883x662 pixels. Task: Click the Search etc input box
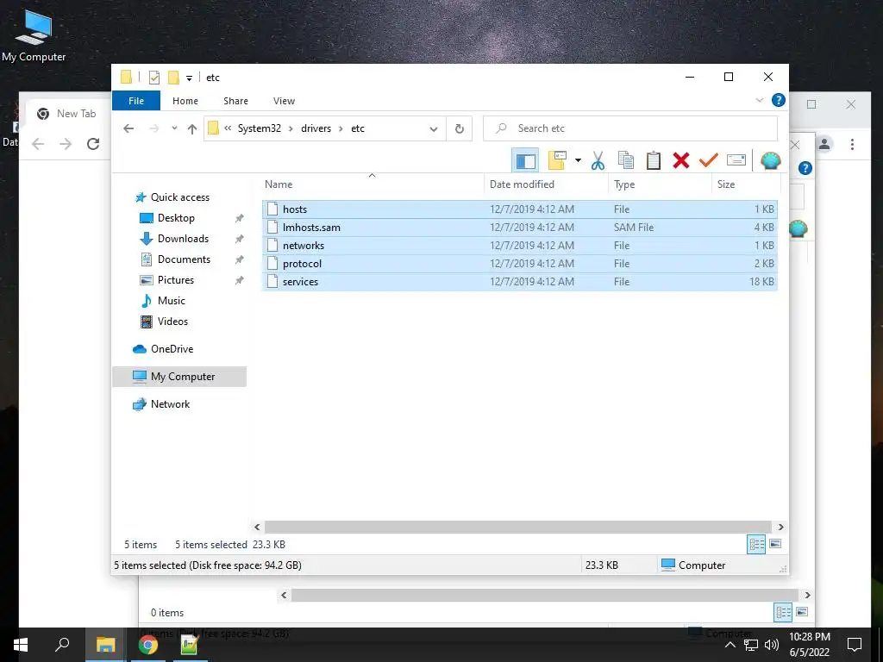tap(630, 128)
